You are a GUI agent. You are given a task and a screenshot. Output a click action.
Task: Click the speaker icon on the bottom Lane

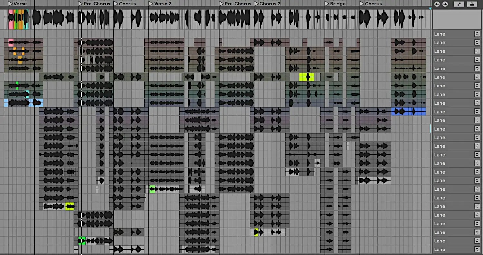477,250
